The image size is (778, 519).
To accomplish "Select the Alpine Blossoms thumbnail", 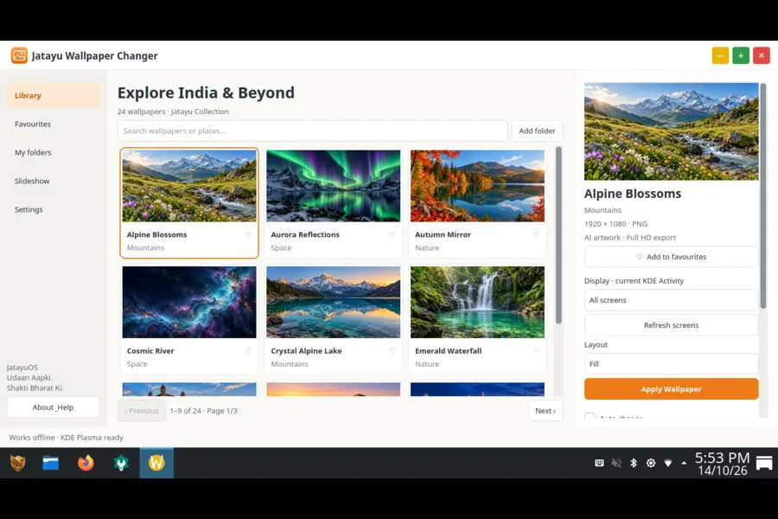I will 189,186.
